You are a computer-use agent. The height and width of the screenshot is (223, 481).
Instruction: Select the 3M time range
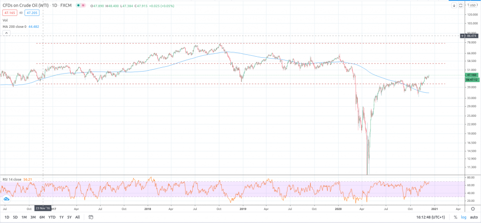tap(33, 217)
